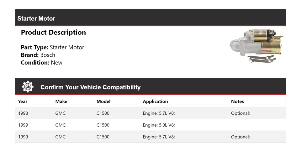The height and width of the screenshot is (162, 301).
Task: Click the Product Description heading
Action: pos(53,33)
